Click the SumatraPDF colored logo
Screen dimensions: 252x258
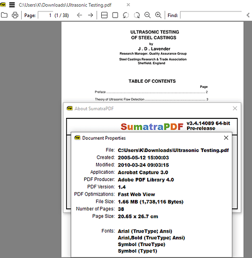coord(152,127)
